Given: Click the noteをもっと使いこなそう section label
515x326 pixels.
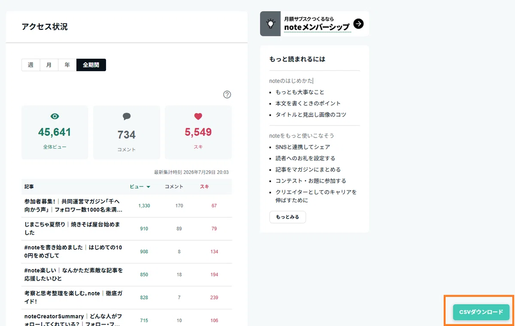Looking at the screenshot, I should coord(302,136).
